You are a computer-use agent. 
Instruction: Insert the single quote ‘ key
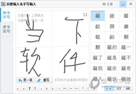[83, 88]
